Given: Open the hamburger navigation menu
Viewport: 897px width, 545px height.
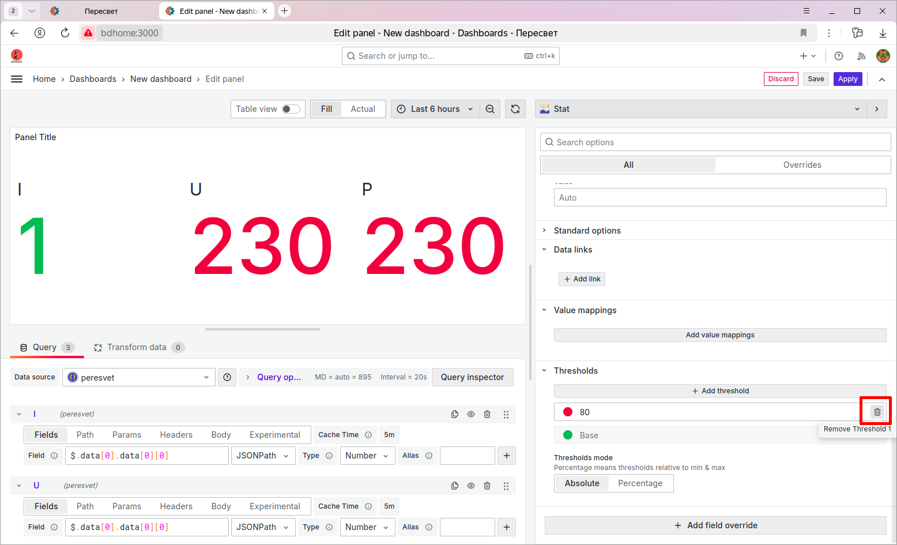Looking at the screenshot, I should tap(17, 79).
